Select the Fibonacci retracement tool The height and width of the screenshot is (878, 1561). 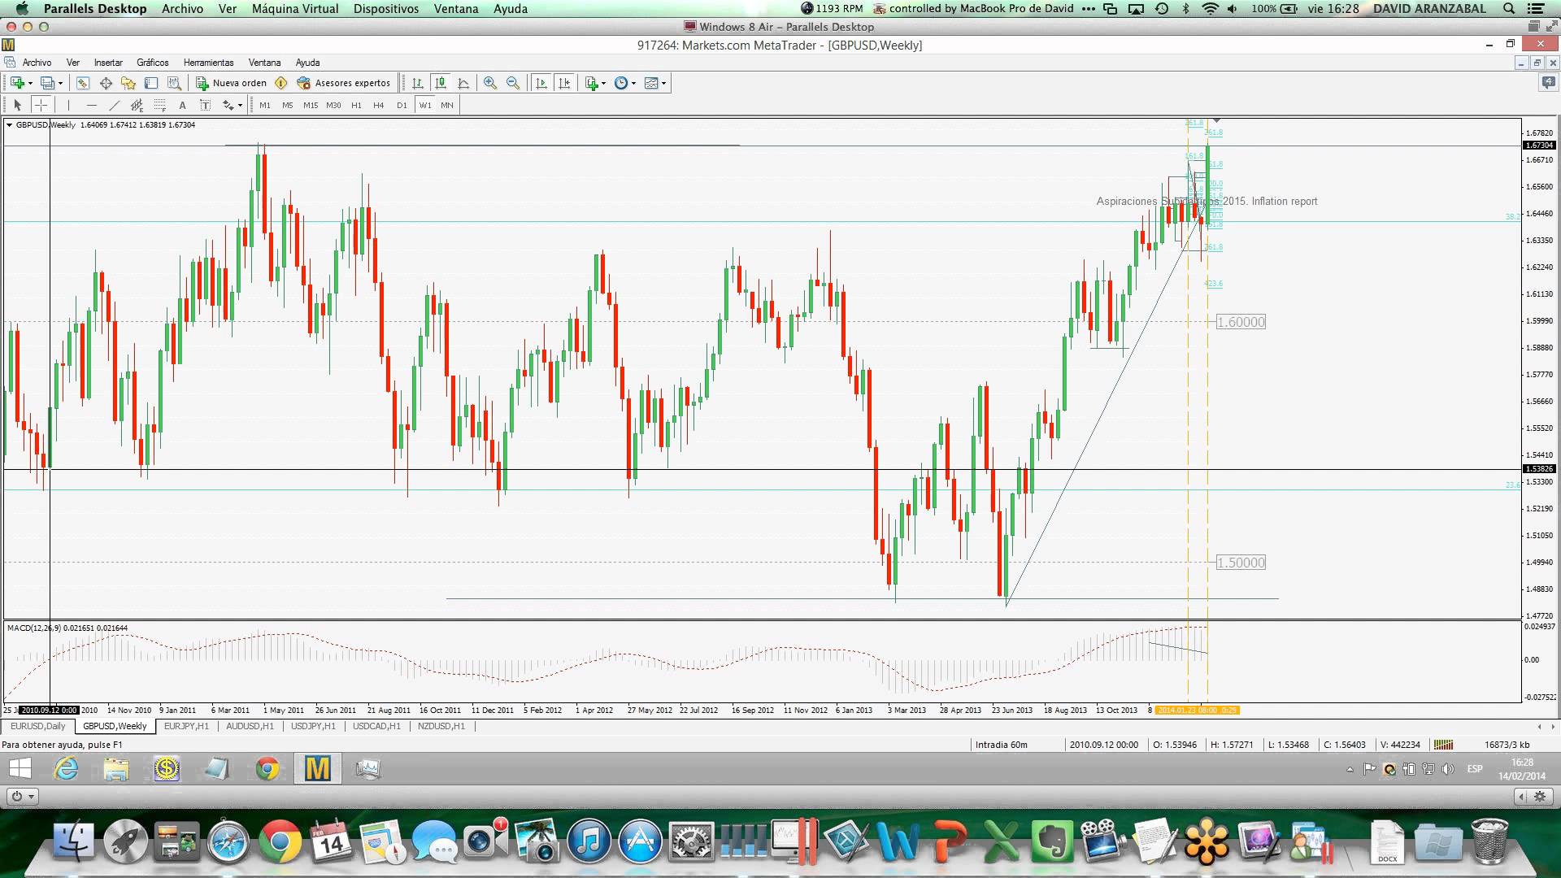coord(160,105)
